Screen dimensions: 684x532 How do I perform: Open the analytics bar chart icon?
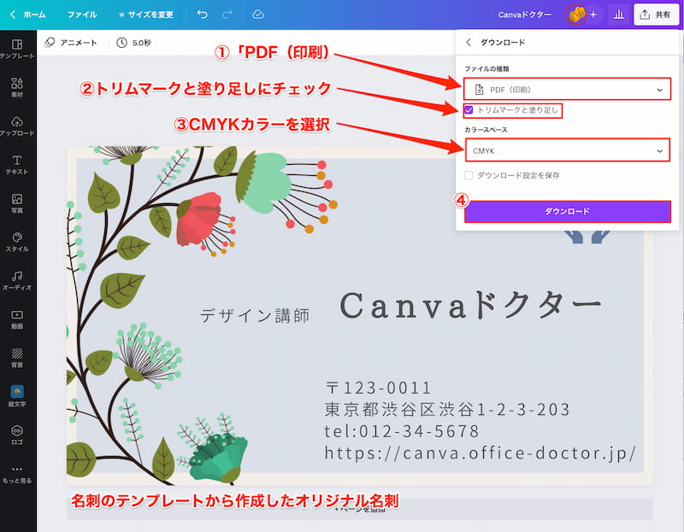click(619, 15)
